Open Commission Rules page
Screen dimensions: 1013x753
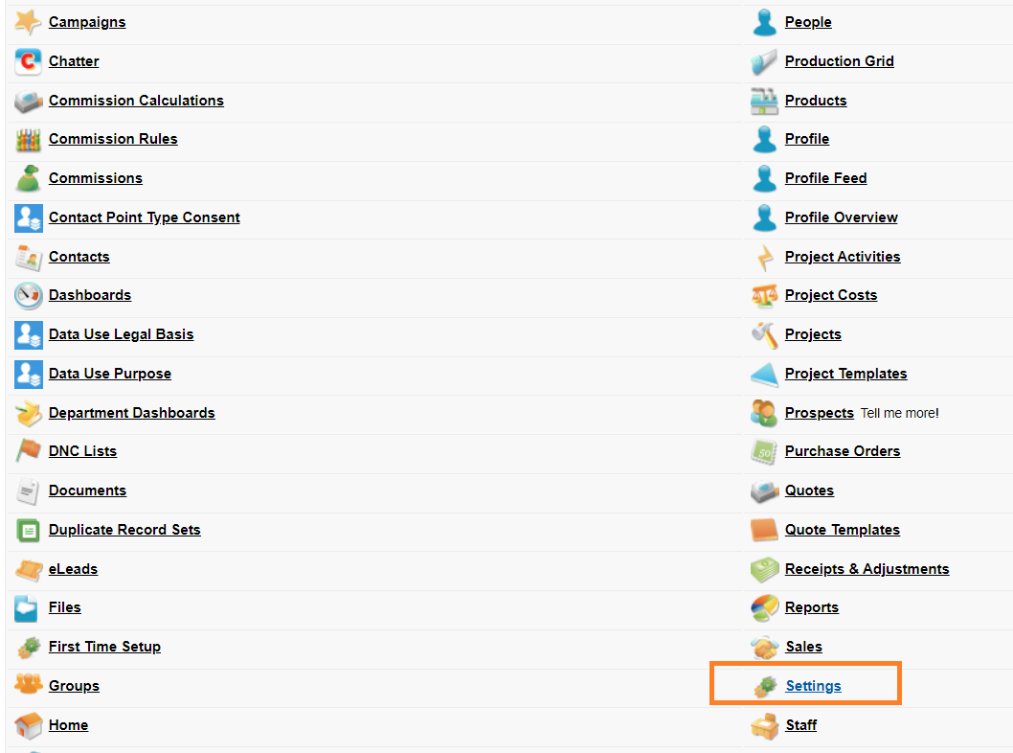tap(113, 139)
